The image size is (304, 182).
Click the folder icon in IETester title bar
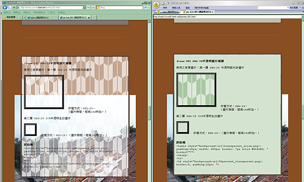(163, 3)
